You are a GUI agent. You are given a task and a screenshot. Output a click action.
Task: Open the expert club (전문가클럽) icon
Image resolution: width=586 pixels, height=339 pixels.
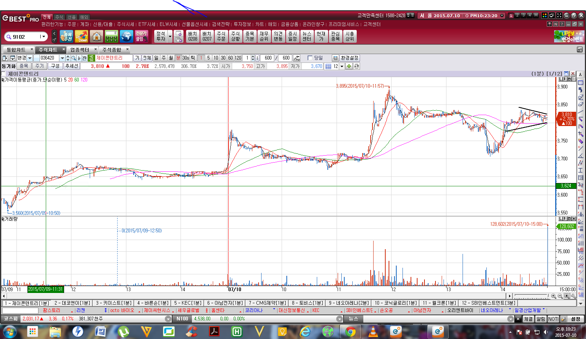pos(141,36)
